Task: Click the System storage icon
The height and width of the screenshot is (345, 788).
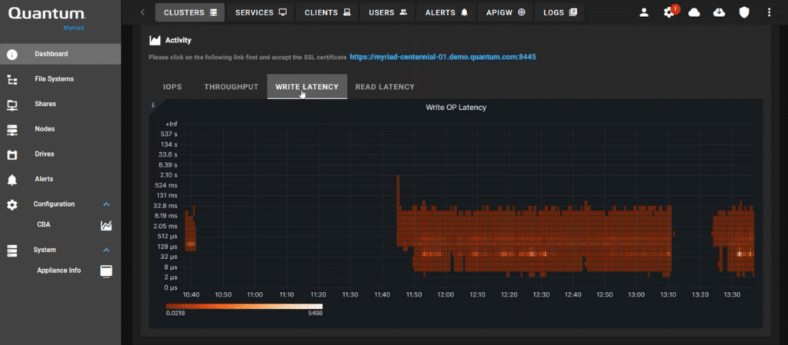Action: coord(12,250)
